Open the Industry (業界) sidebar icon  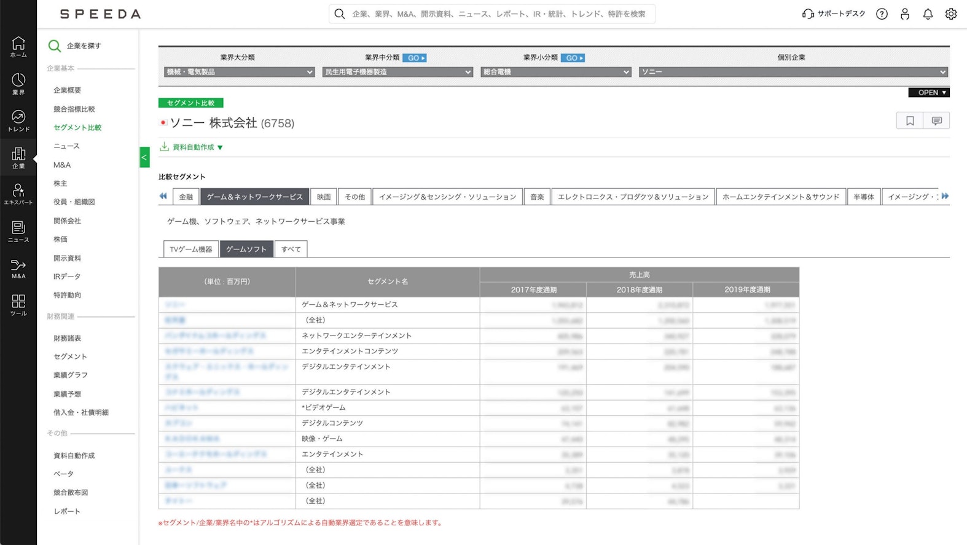point(18,84)
